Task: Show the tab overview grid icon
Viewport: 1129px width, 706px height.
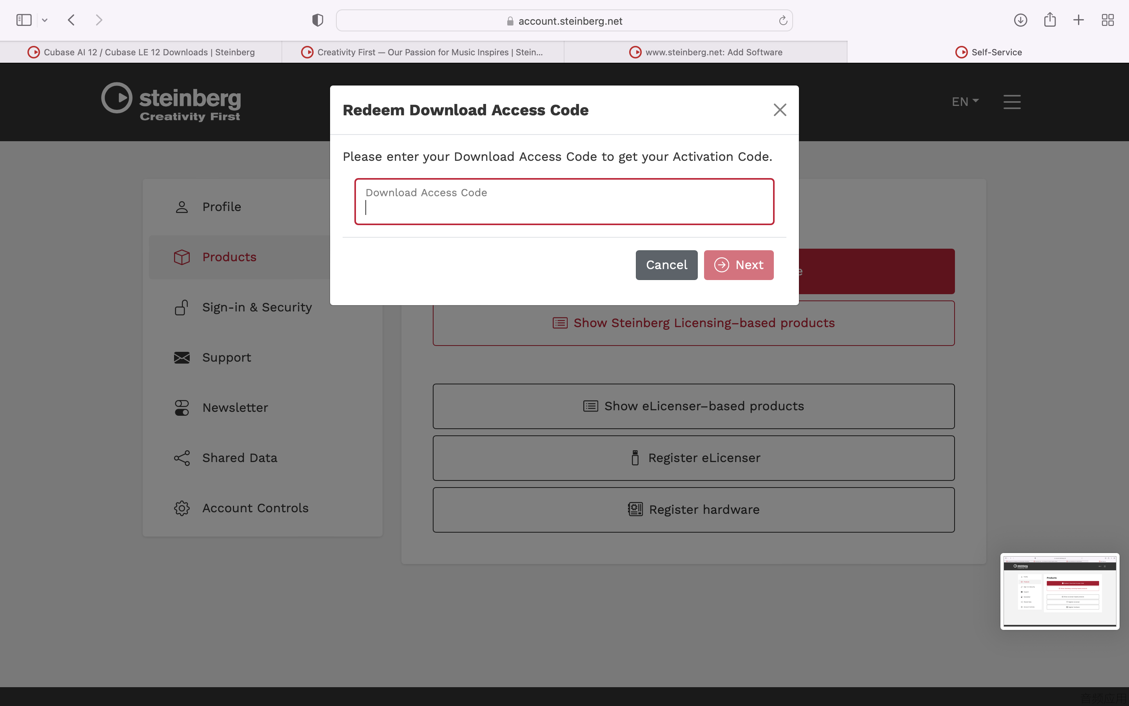Action: (1107, 20)
